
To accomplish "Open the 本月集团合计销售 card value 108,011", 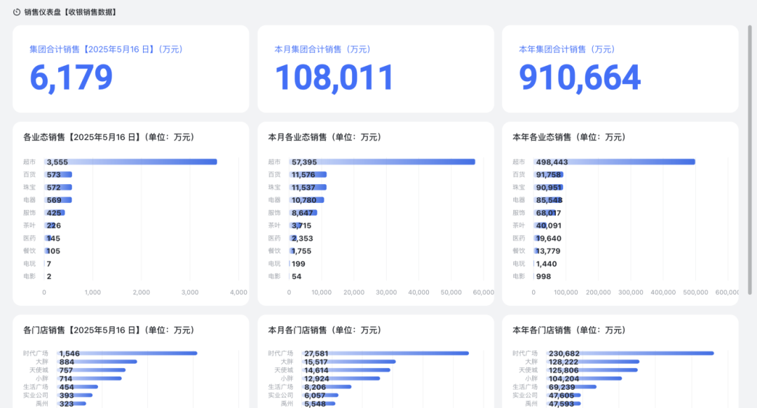I will click(334, 78).
